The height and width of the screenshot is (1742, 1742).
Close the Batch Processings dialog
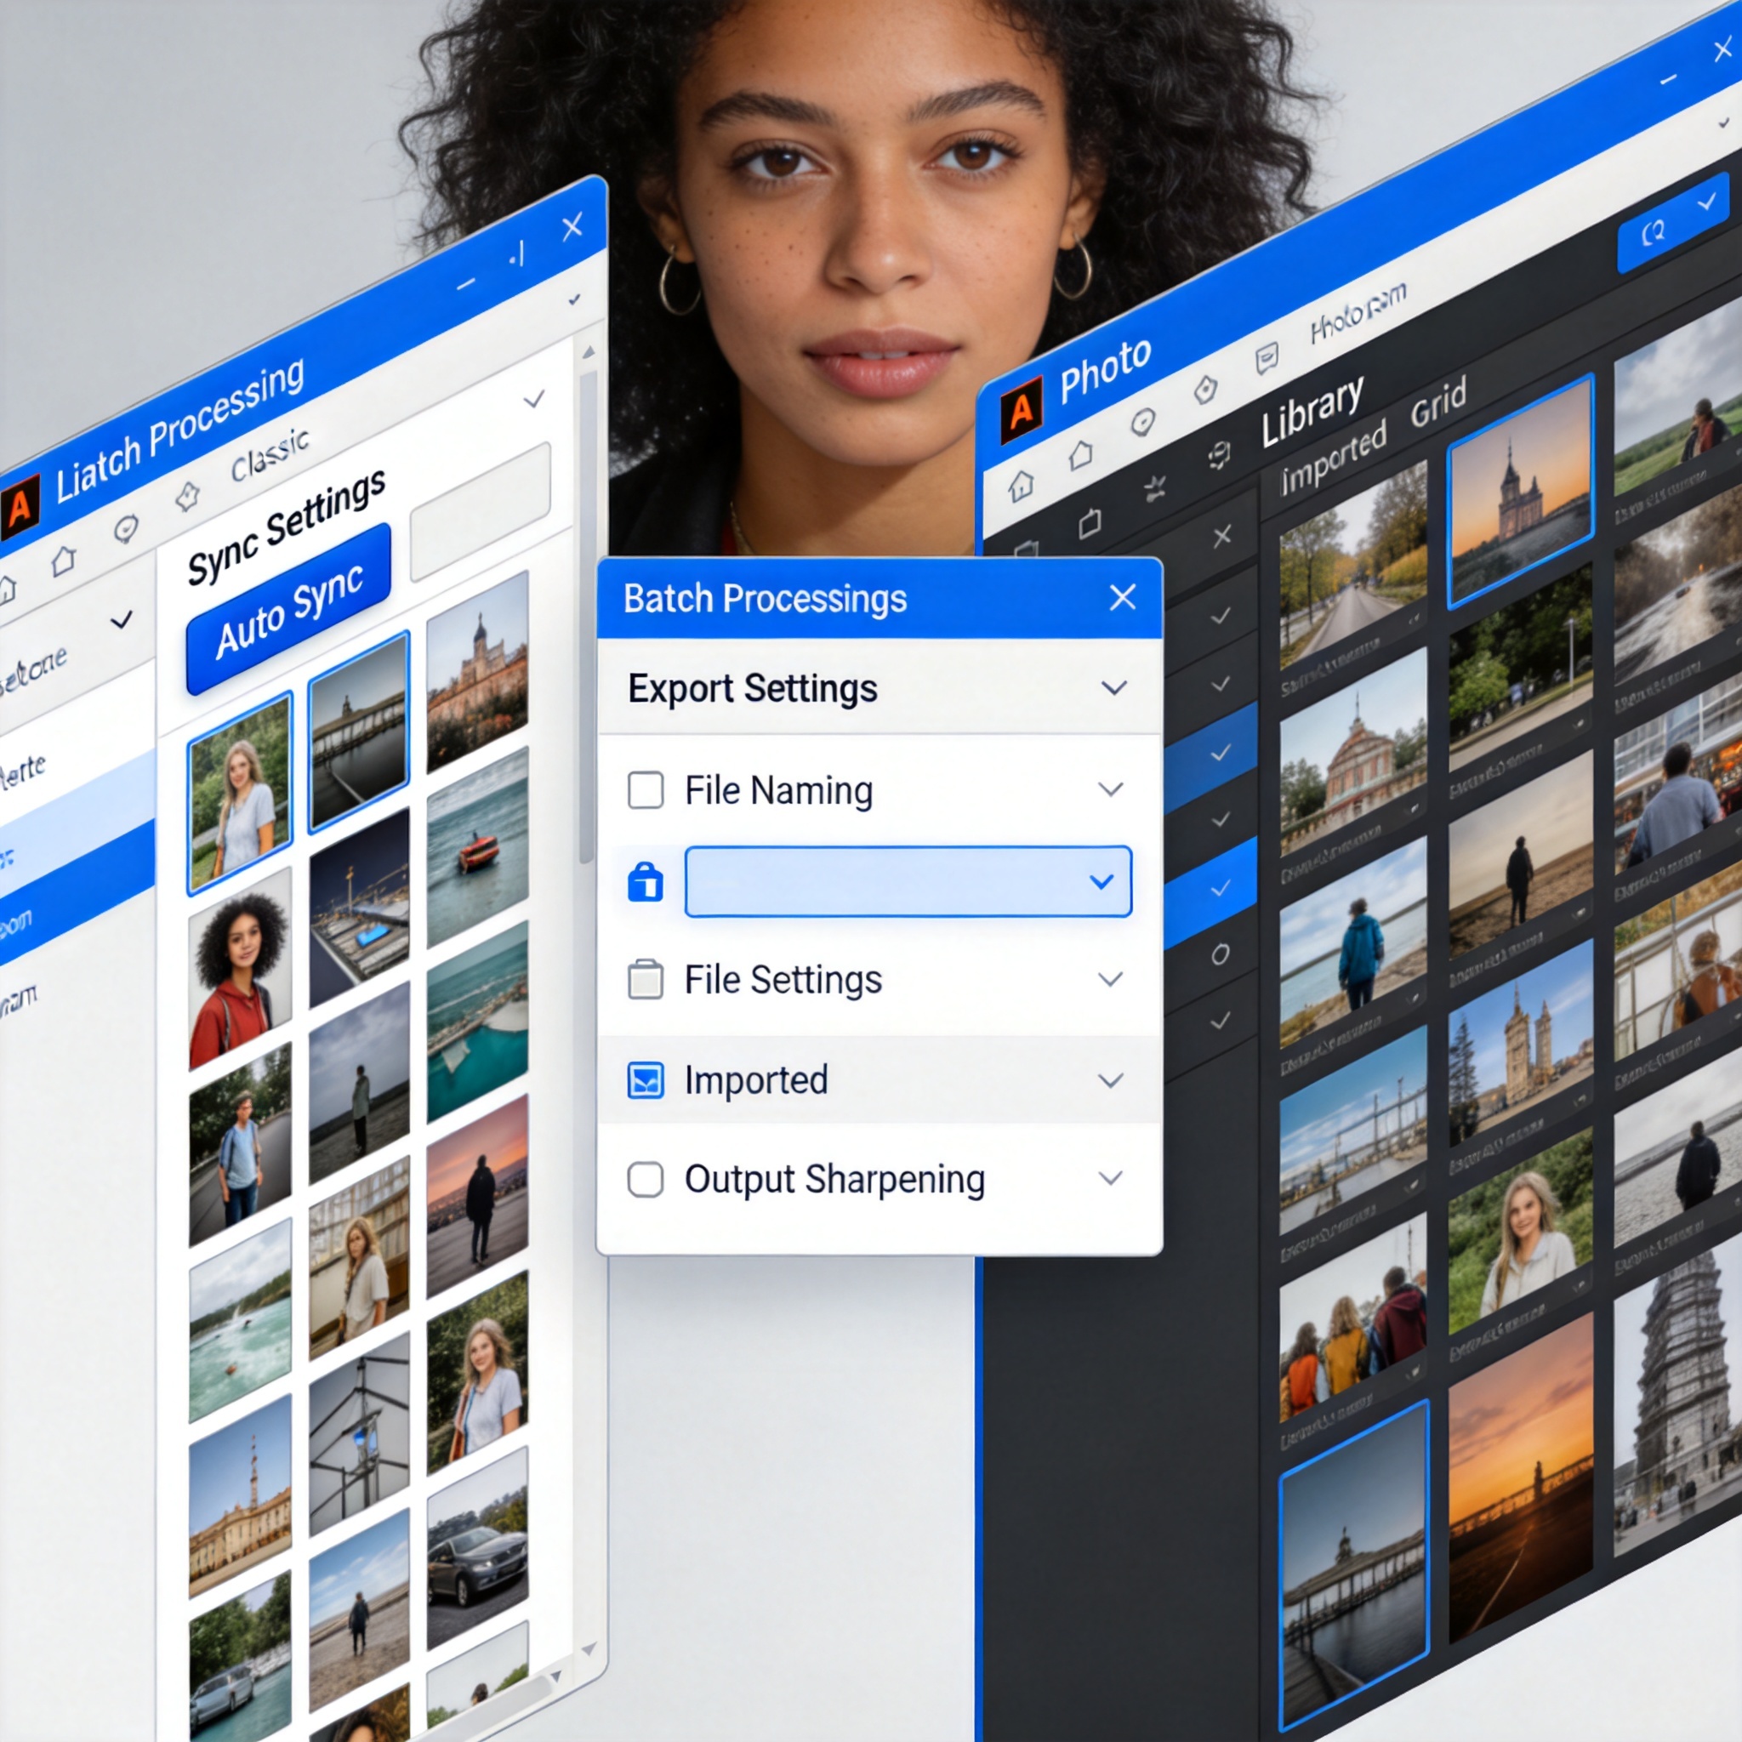point(1123,597)
